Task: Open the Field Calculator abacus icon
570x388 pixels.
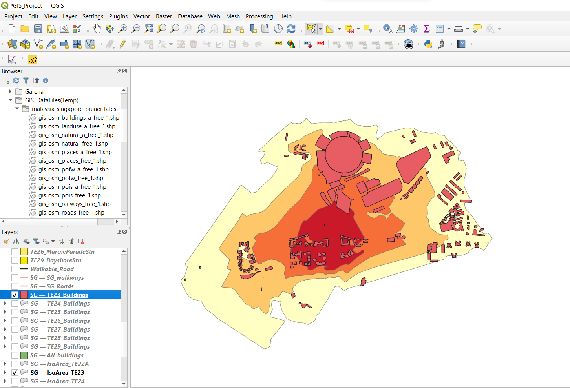Action: click(401, 29)
